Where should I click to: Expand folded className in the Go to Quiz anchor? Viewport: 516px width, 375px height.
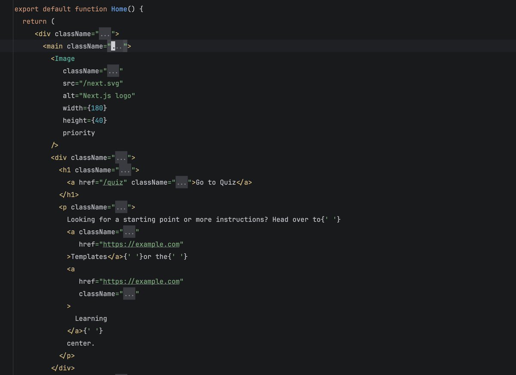[182, 183]
